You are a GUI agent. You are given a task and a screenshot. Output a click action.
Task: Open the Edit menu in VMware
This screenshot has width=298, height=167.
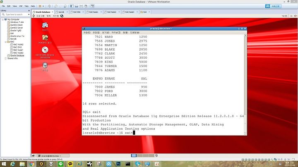(9, 6)
